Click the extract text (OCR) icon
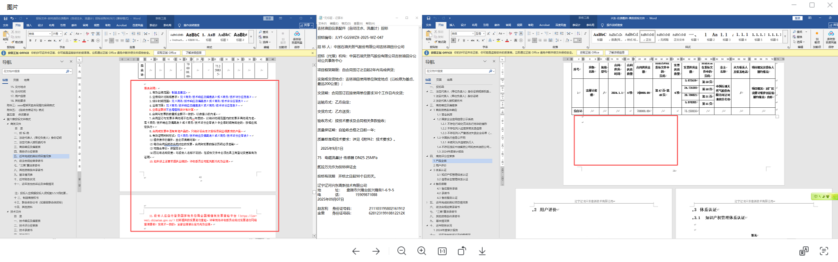 tap(824, 251)
